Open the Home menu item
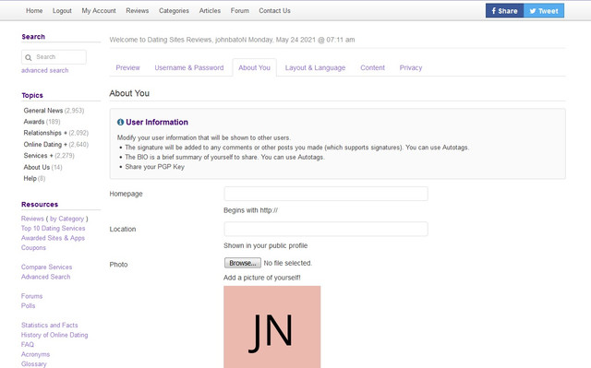The height and width of the screenshot is (368, 591). [x=34, y=10]
